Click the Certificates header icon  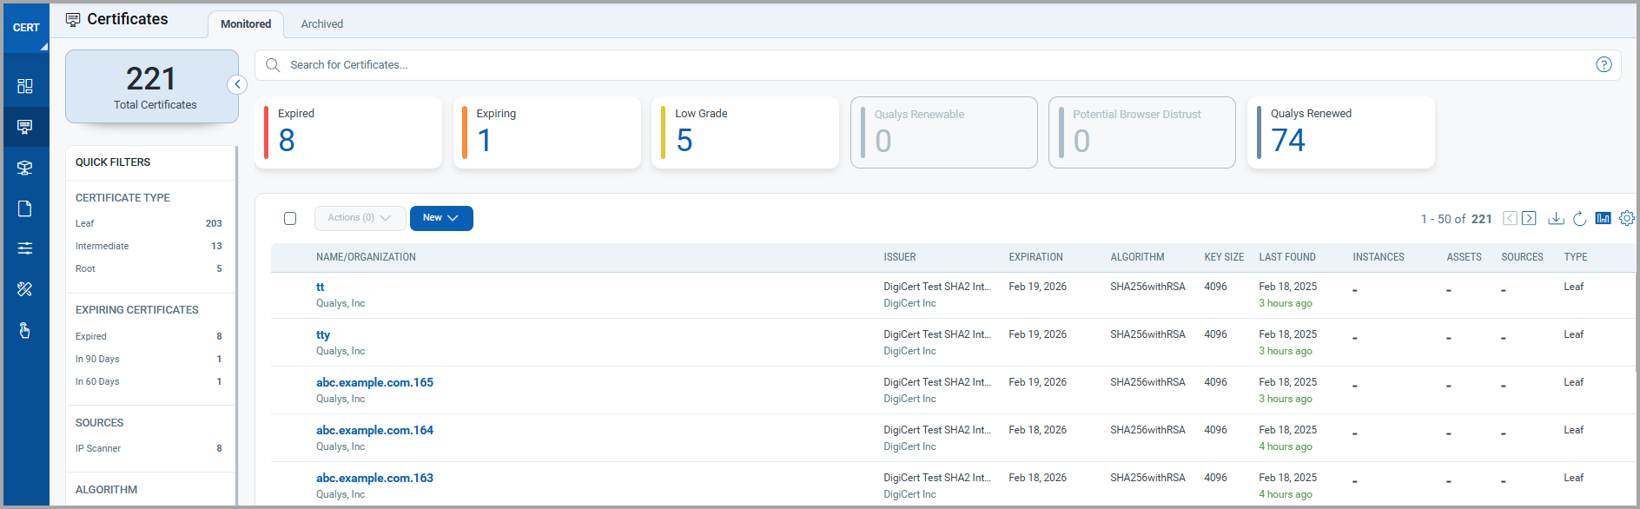point(73,19)
